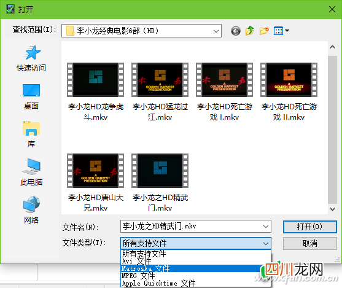Screen dimensions: 342x288
Task: Open the view menu icon
Action: tap(278, 31)
